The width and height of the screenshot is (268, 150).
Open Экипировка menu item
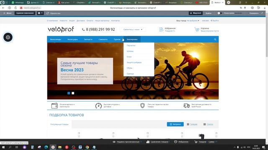pos(132,39)
